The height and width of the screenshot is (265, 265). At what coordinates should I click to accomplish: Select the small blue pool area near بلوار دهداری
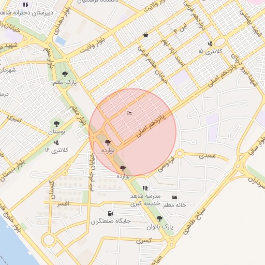[61, 41]
